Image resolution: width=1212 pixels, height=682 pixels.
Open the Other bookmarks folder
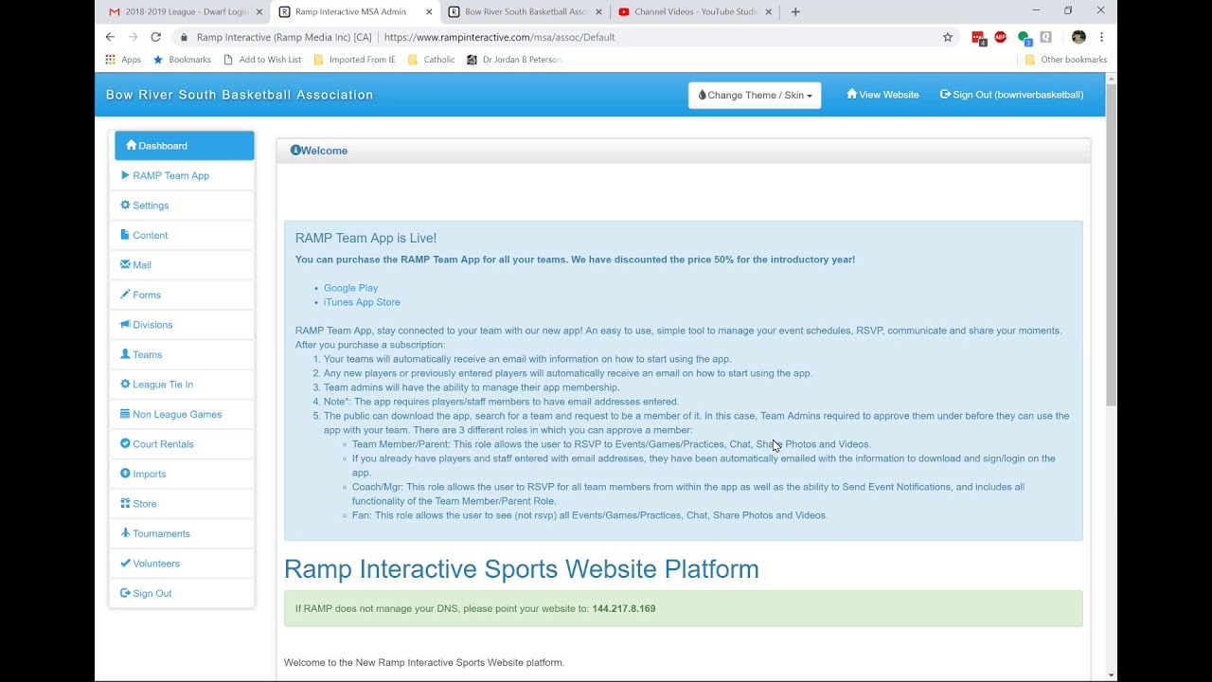tap(1066, 60)
